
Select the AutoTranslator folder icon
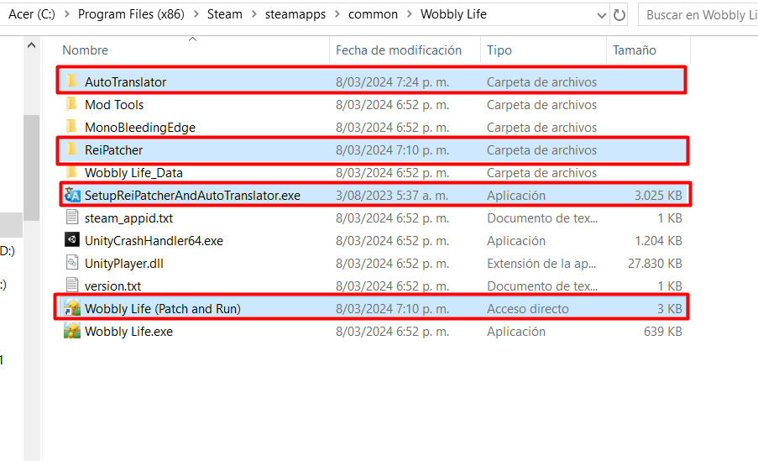pos(71,81)
